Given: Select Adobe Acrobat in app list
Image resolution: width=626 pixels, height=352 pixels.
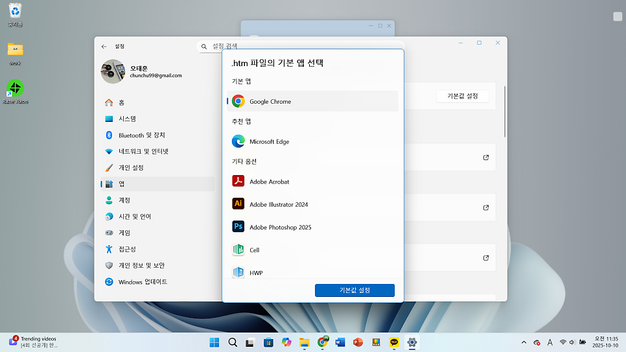Looking at the screenshot, I should pyautogui.click(x=312, y=182).
